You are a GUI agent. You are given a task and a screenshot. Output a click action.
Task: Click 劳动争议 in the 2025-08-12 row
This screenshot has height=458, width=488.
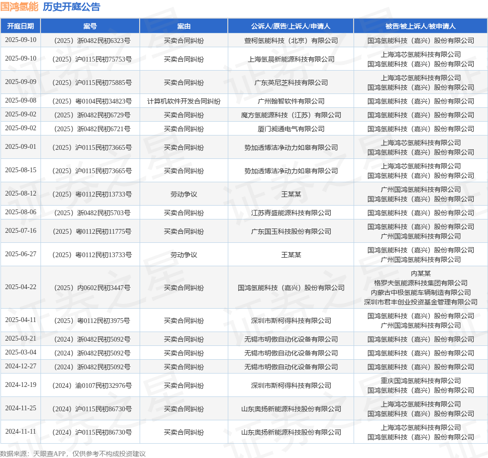pyautogui.click(x=183, y=194)
